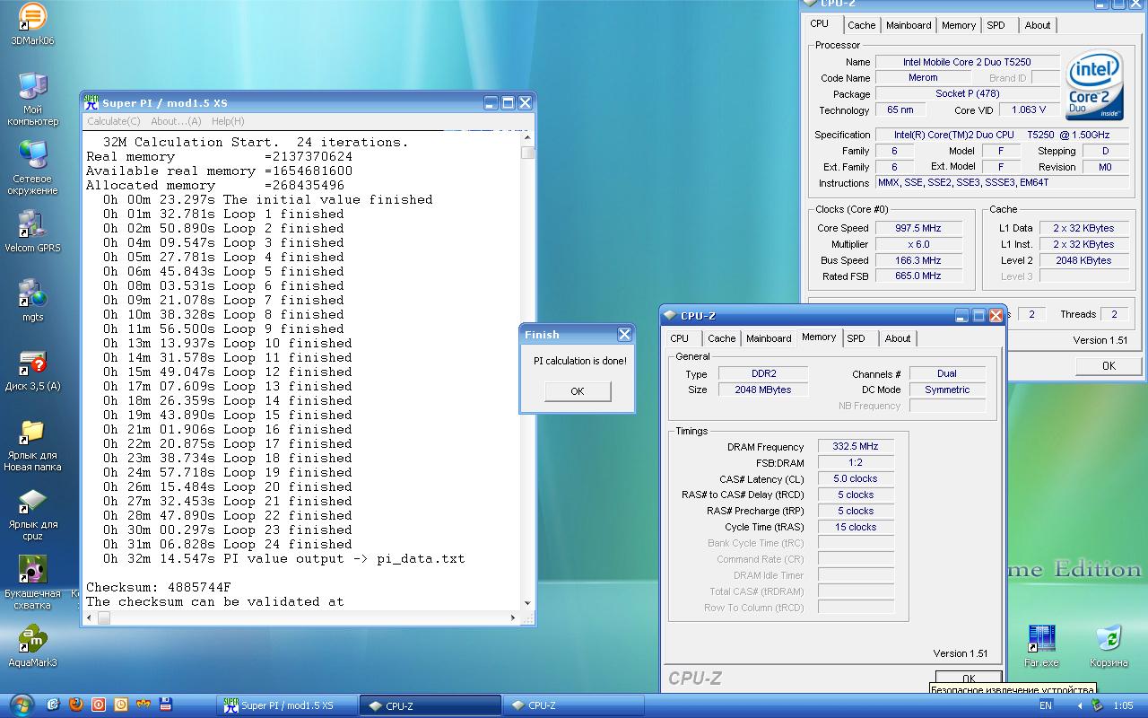This screenshot has width=1148, height=718.
Task: Click the safely remove hardware tray icon
Action: [x=1095, y=705]
